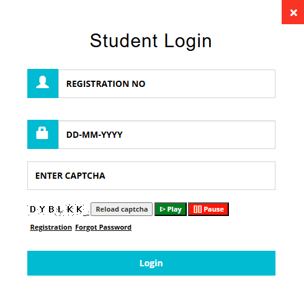Viewport: 304px width, 306px height.
Task: Click the letter D in captcha image
Action: tap(33, 209)
